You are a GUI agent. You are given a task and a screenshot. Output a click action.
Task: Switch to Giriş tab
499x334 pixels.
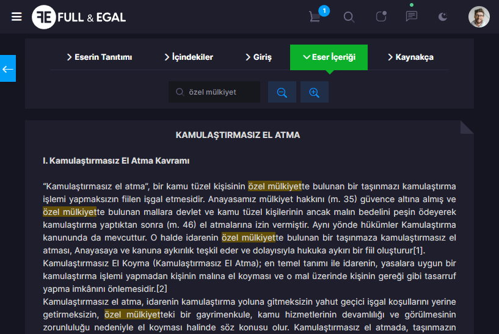click(259, 57)
